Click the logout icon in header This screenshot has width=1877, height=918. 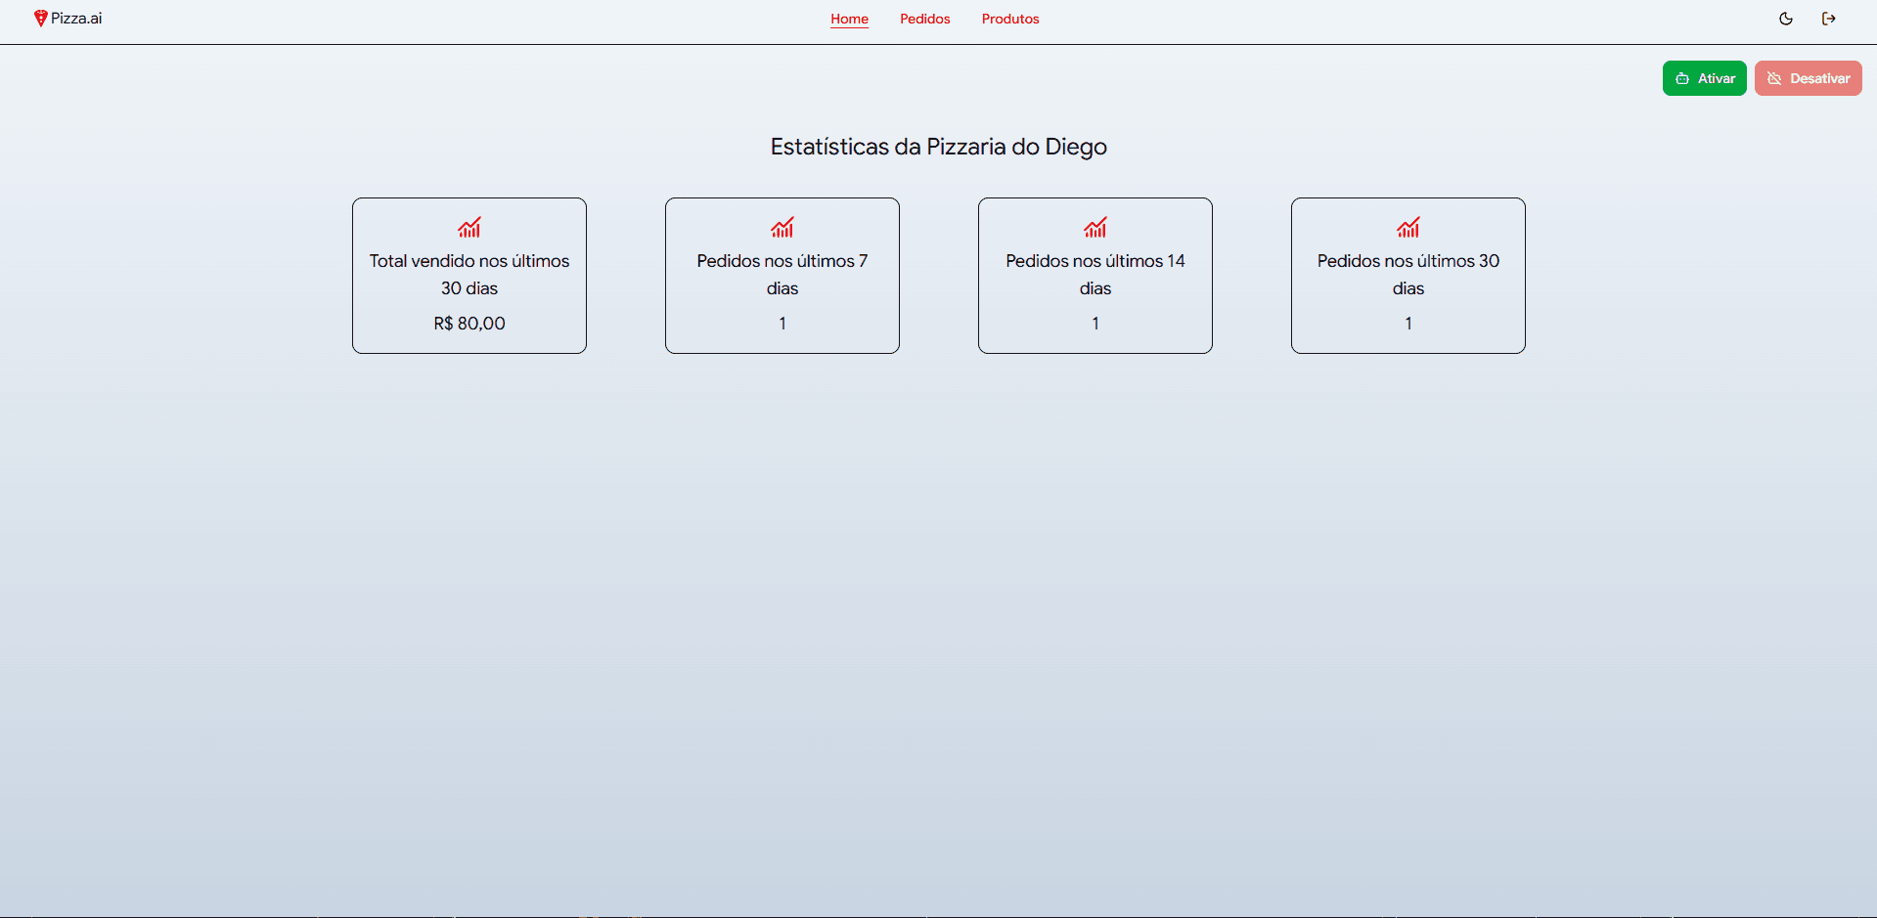point(1828,19)
